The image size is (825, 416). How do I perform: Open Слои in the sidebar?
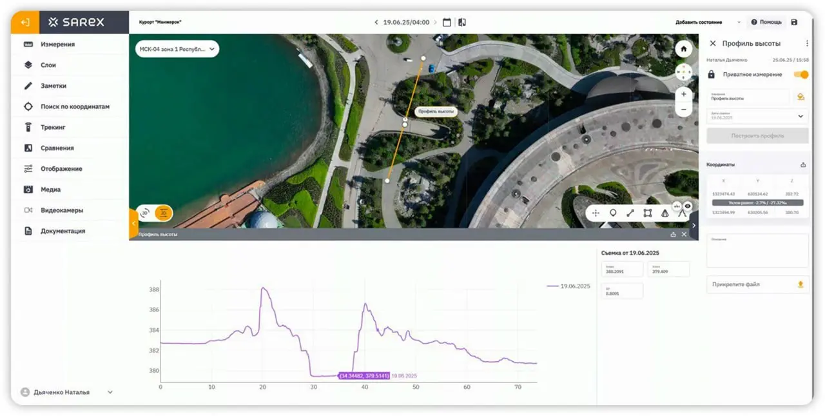70,65
